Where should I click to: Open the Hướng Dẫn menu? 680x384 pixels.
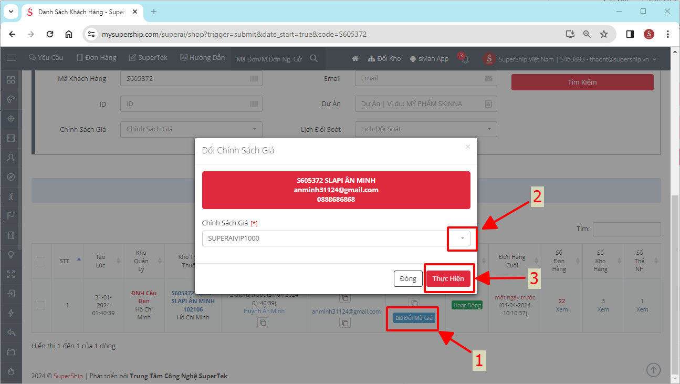pos(202,58)
